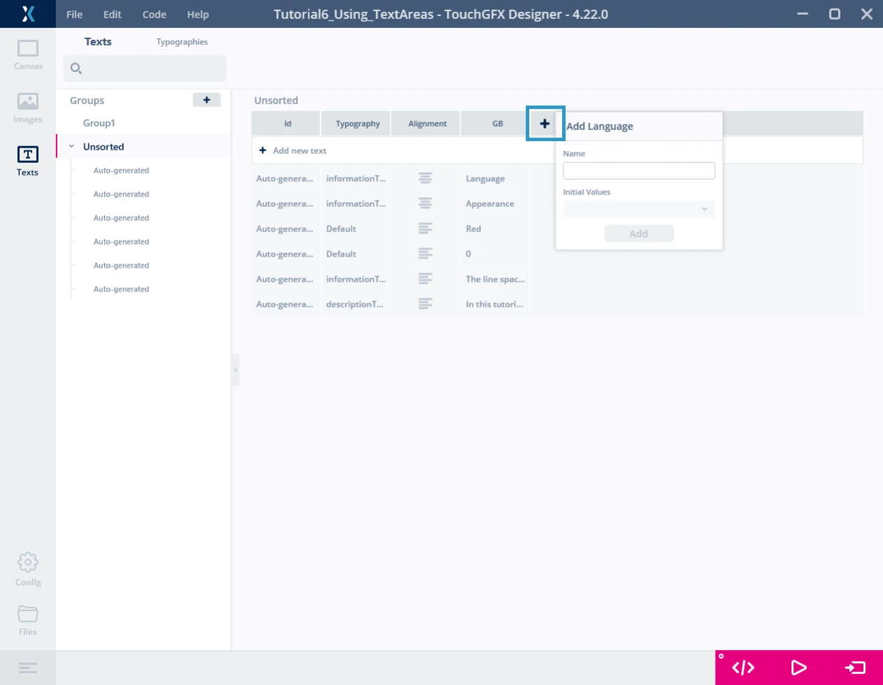Select Group1 in the groups list
Screen dimensions: 883x685
coord(99,123)
